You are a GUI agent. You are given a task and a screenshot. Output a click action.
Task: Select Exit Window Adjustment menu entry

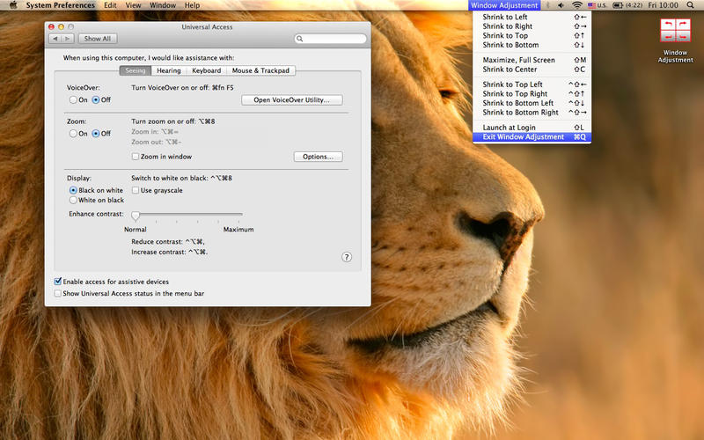(x=523, y=137)
